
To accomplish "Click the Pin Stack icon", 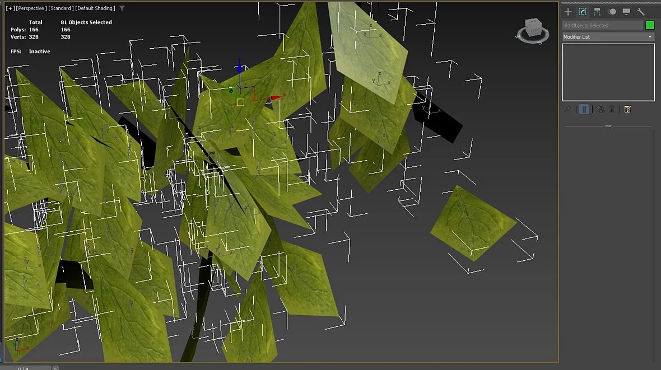I will 568,110.
